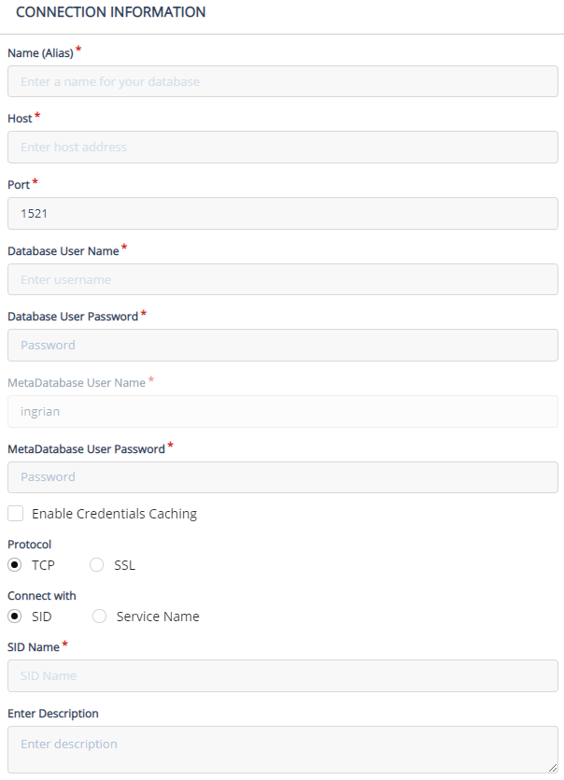Click the Database User Password field
Screen dimensions: 564x780
(282, 346)
